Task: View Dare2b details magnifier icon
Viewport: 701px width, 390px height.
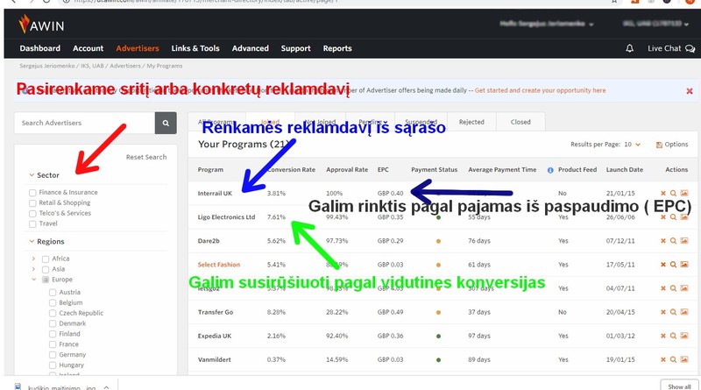Action: click(x=673, y=241)
